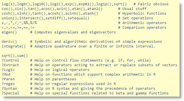Click the ?Control help entry
The image size is (184, 101).
coord(10,60)
